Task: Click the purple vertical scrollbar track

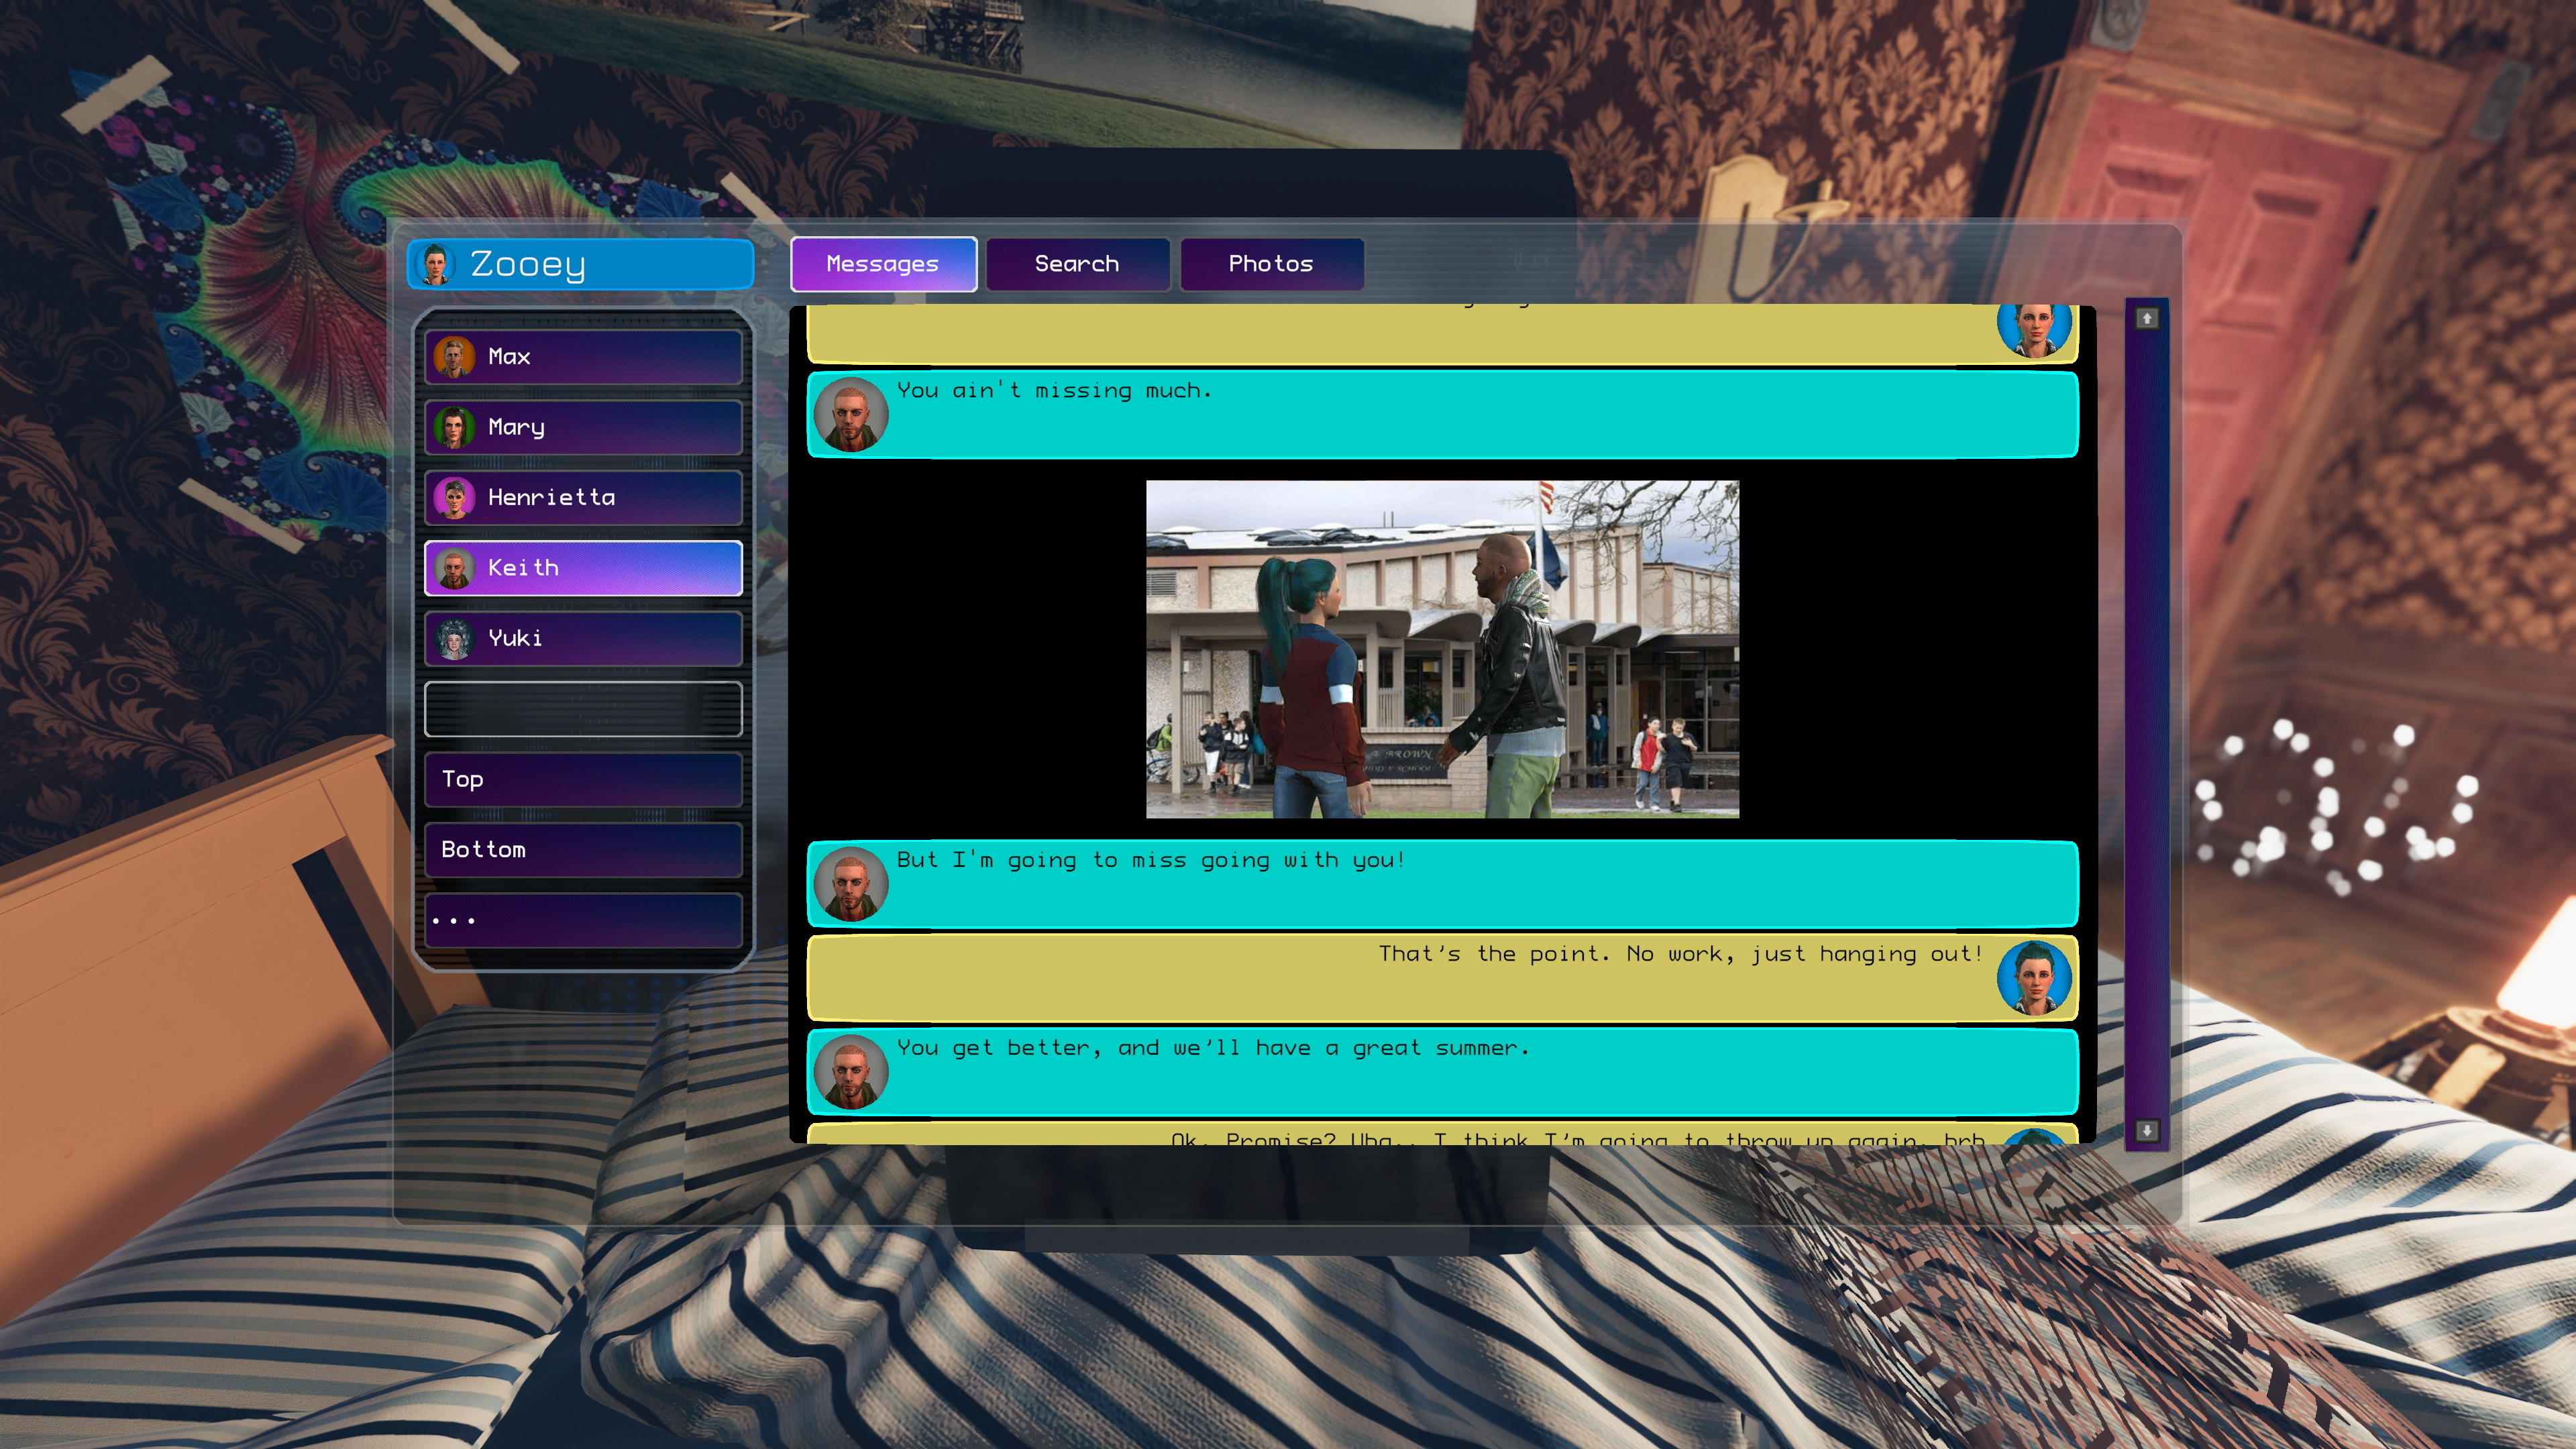Action: click(2146, 720)
